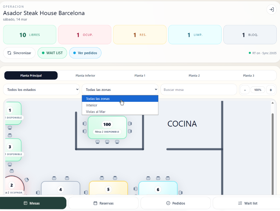Select table 5 reserved table

coord(108,188)
